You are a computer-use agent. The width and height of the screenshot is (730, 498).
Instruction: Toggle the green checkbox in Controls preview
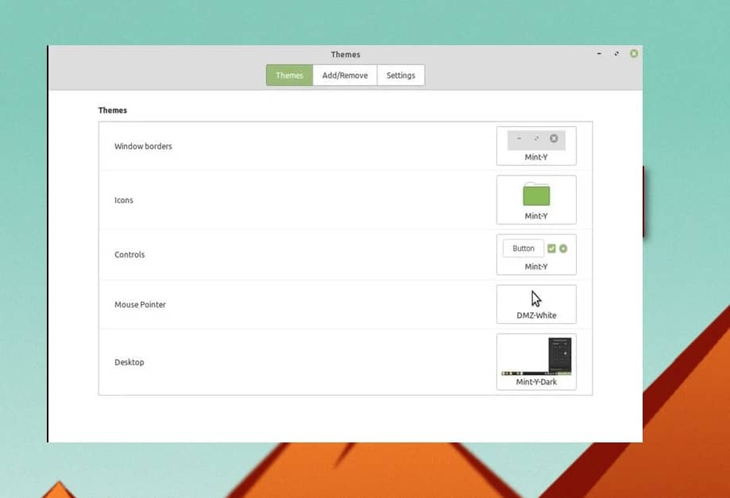click(x=552, y=249)
